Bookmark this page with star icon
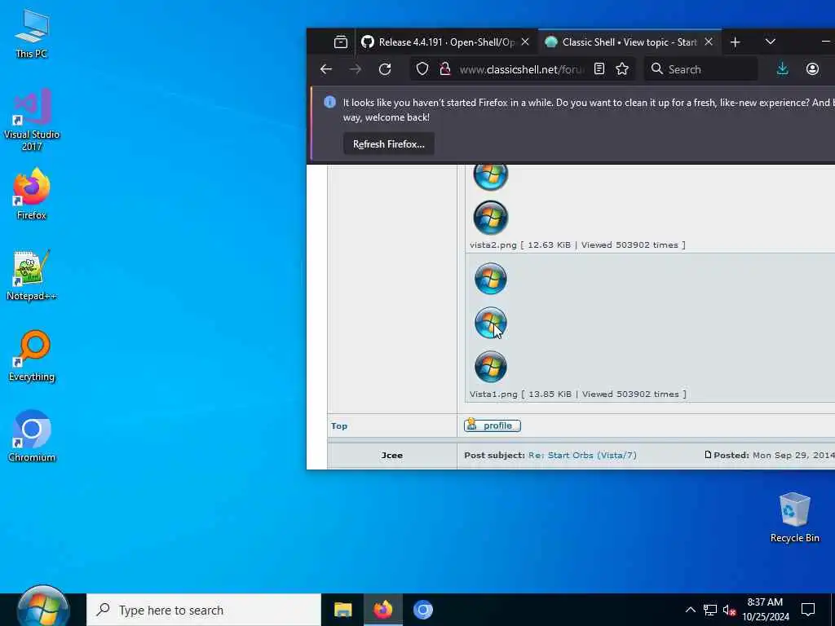The height and width of the screenshot is (626, 835). pos(622,68)
